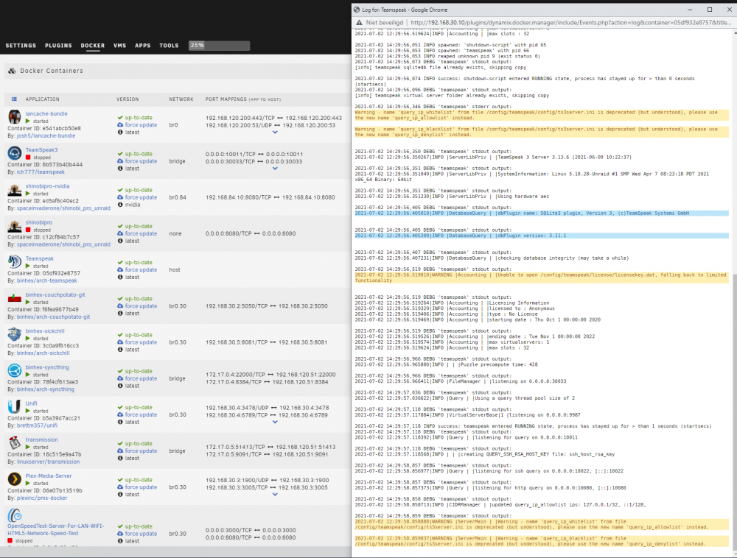Image resolution: width=737 pixels, height=558 pixels.
Task: Open the PLUGINS menu
Action: pyautogui.click(x=58, y=46)
